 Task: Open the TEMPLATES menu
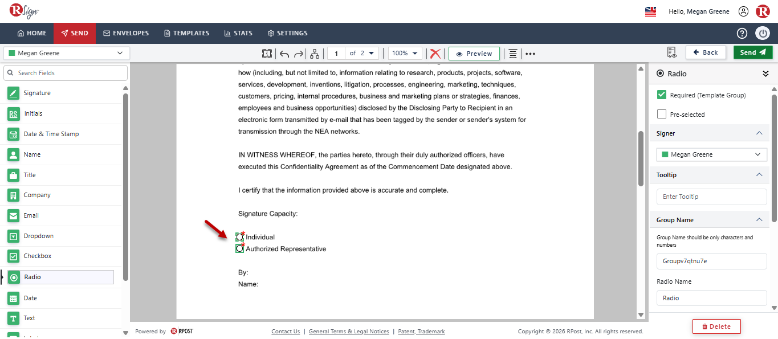[x=186, y=33]
